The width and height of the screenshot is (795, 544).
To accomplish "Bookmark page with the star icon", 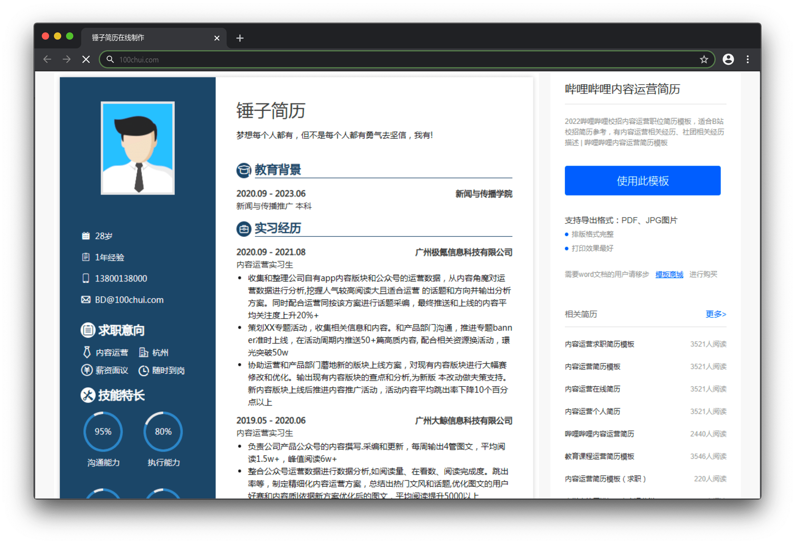I will pyautogui.click(x=704, y=60).
